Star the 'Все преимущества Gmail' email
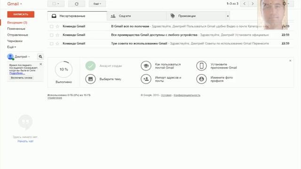Image resolution: width=301 pixels, height=169 pixels. pos(57,35)
